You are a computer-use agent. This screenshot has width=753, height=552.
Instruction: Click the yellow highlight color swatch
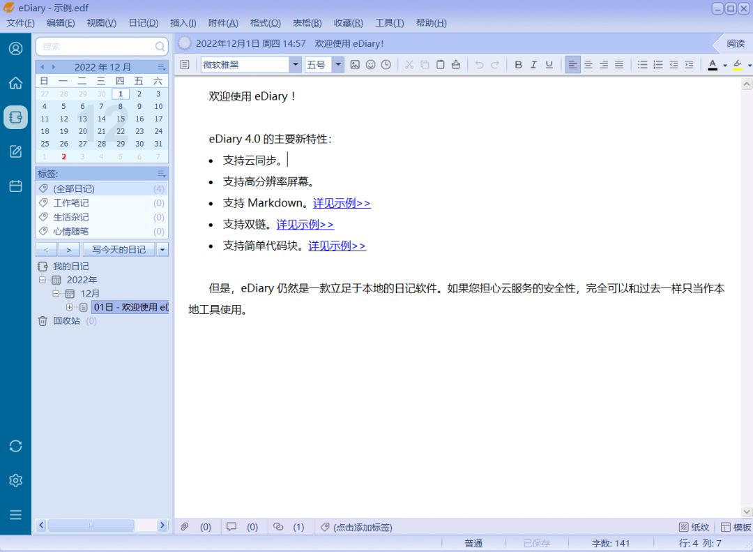point(738,64)
